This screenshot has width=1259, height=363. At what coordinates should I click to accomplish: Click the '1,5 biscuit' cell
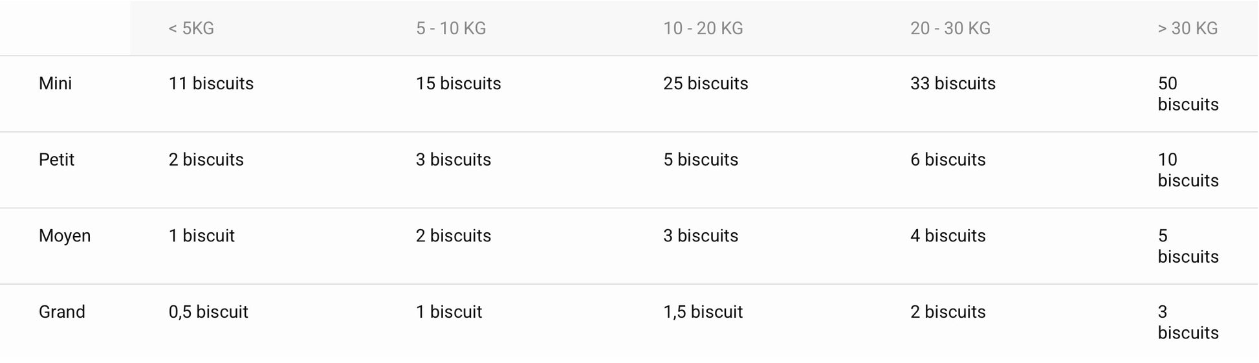pyautogui.click(x=703, y=312)
